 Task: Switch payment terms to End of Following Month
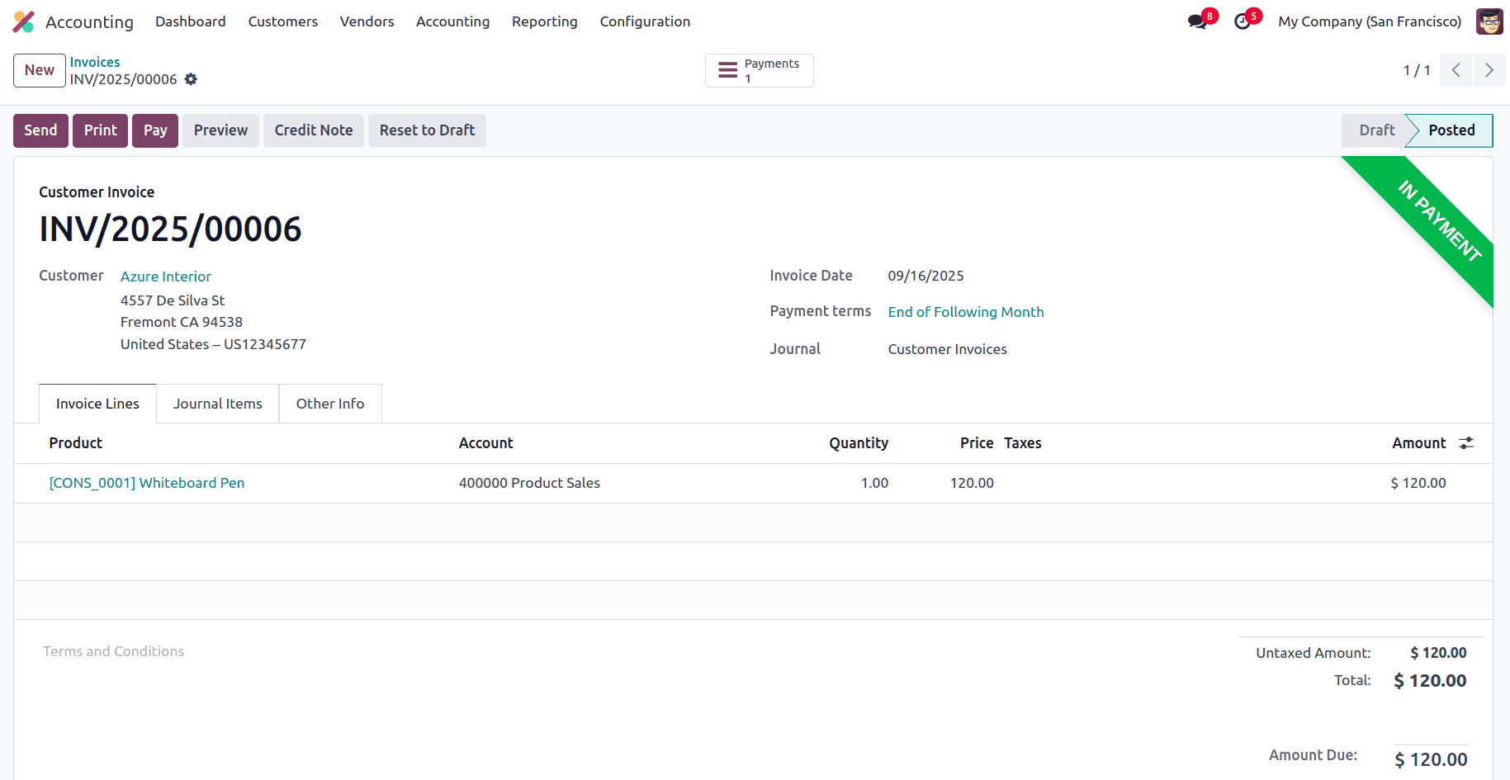966,312
